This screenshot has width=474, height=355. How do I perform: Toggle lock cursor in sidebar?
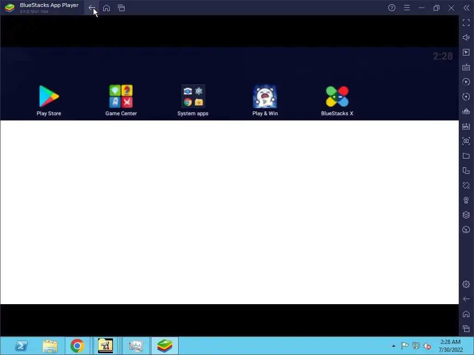pyautogui.click(x=466, y=52)
